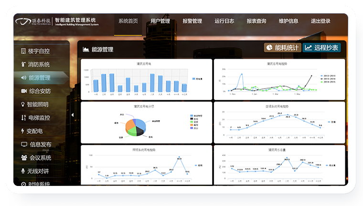Viewport: 363px width, 206px height.
Task: Click the 电梯监控 elevator arrows icon
Action: [23, 118]
